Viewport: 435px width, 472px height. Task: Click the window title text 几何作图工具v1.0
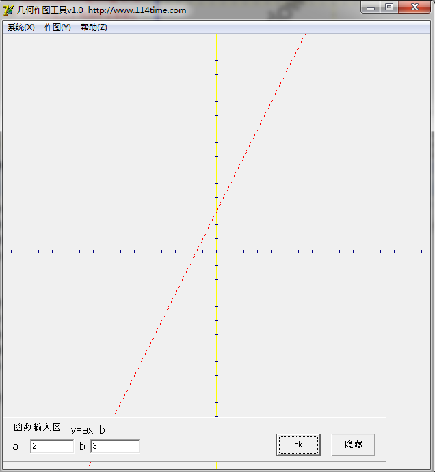coord(50,10)
